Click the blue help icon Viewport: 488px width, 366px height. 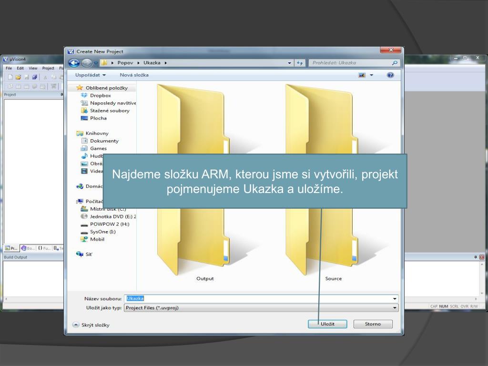[390, 75]
